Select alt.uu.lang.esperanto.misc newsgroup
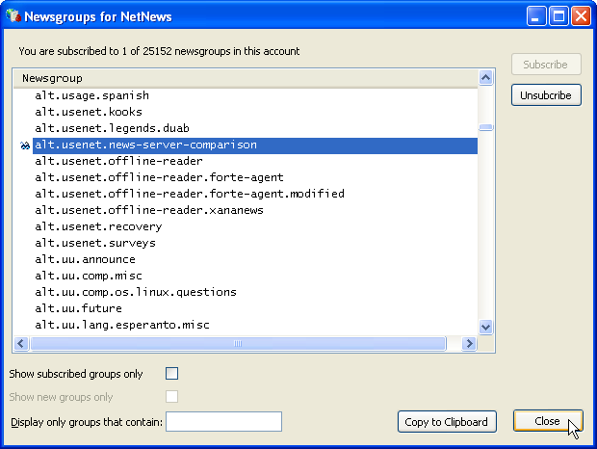597x449 pixels. pos(121,325)
